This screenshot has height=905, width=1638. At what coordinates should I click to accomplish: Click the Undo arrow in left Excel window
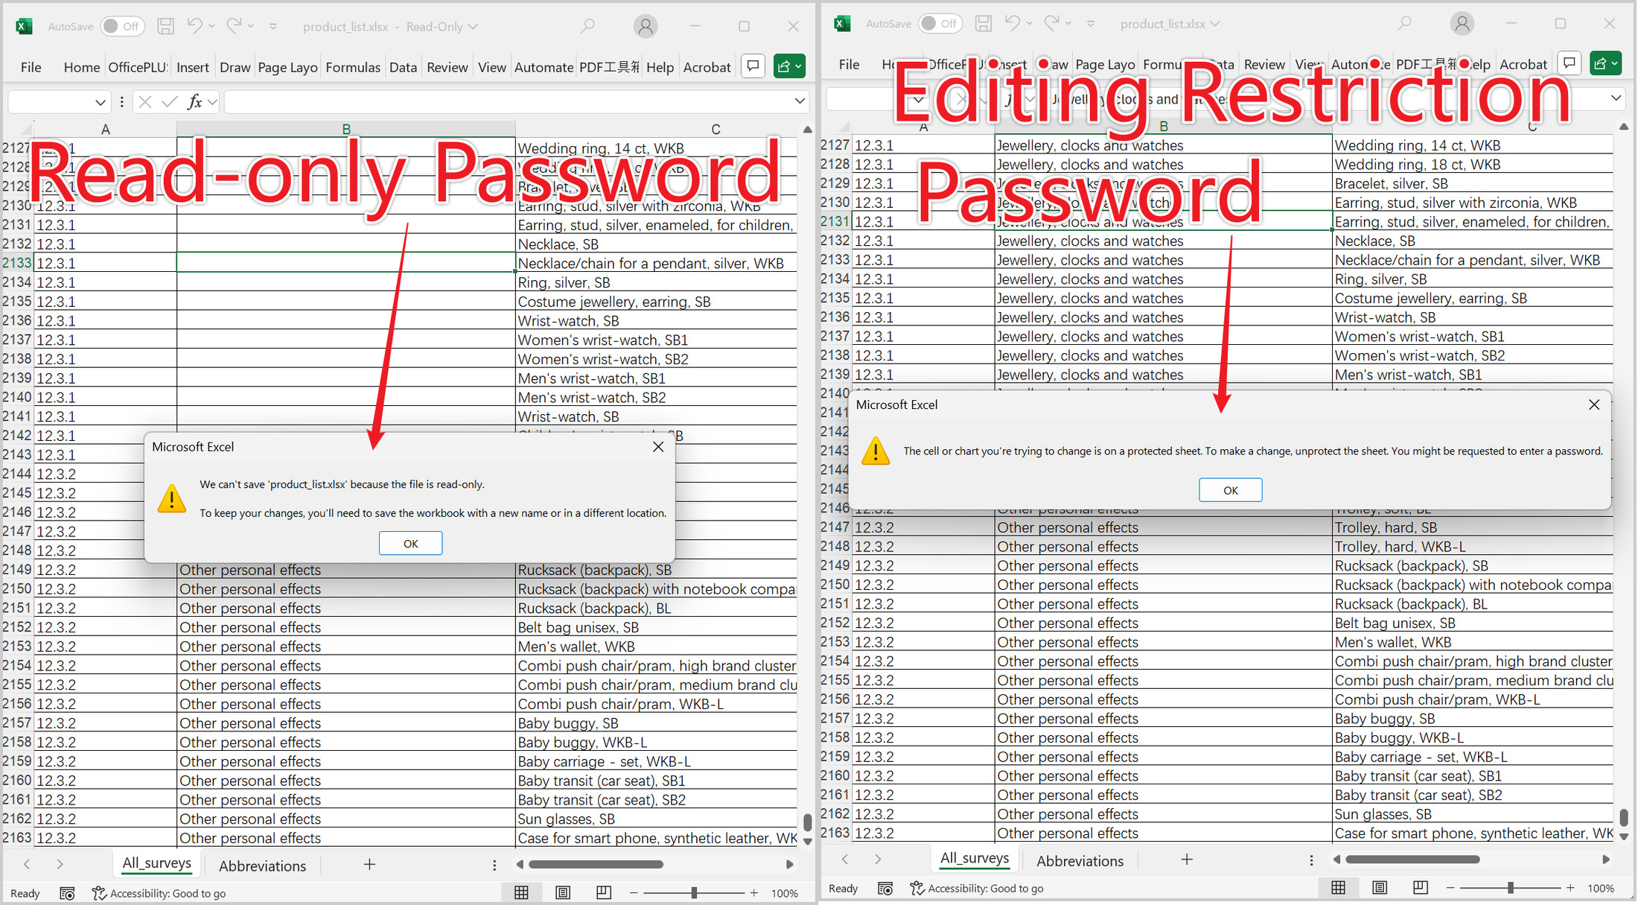(194, 26)
